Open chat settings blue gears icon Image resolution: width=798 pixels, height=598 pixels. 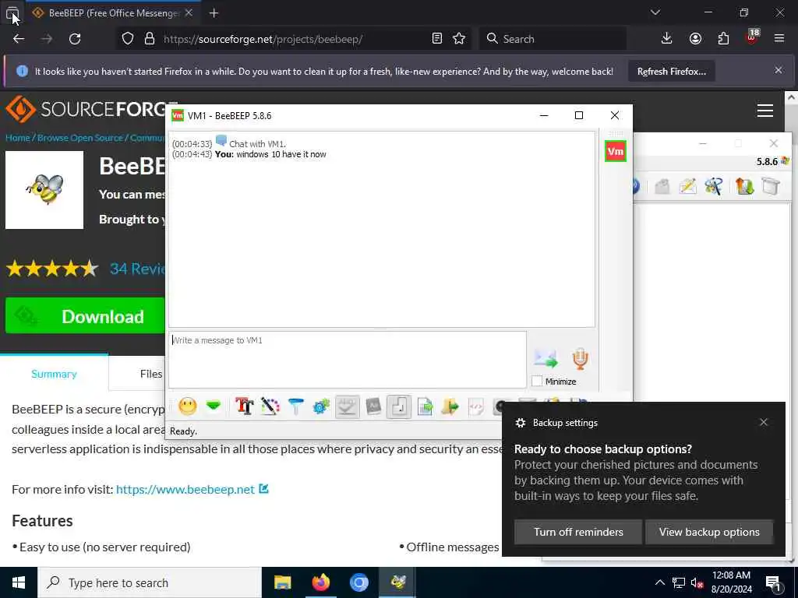pos(321,406)
